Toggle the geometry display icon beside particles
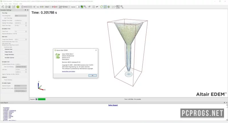 (x=85, y=7)
